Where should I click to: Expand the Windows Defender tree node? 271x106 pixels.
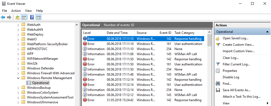pos(18,68)
